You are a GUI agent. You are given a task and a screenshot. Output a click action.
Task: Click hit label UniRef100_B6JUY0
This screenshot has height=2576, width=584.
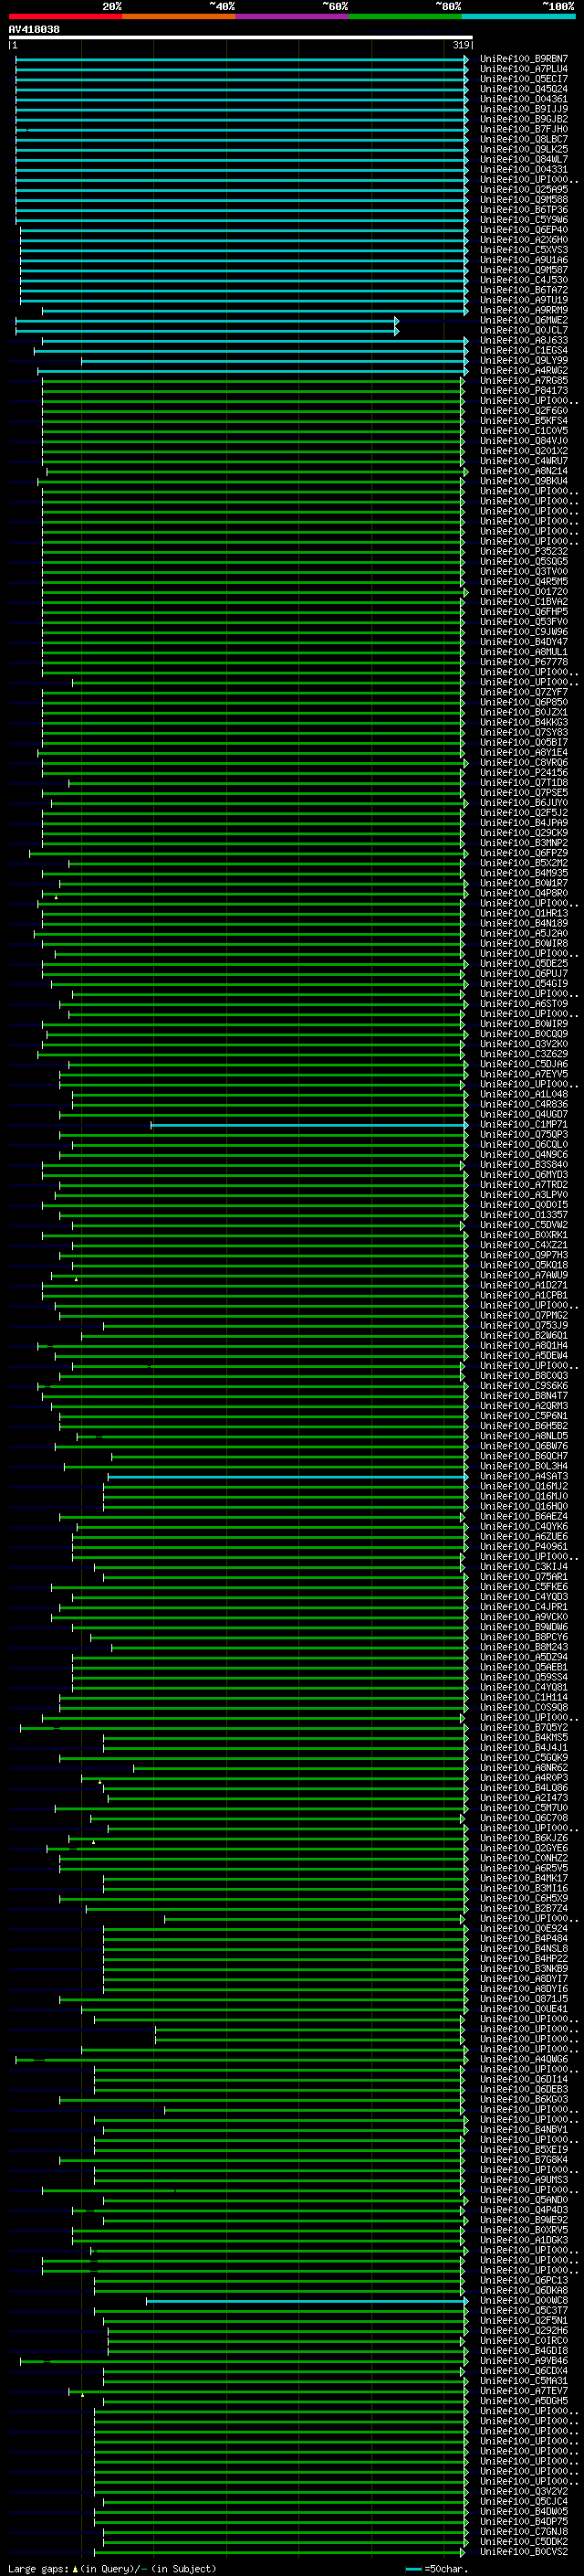[x=523, y=803]
